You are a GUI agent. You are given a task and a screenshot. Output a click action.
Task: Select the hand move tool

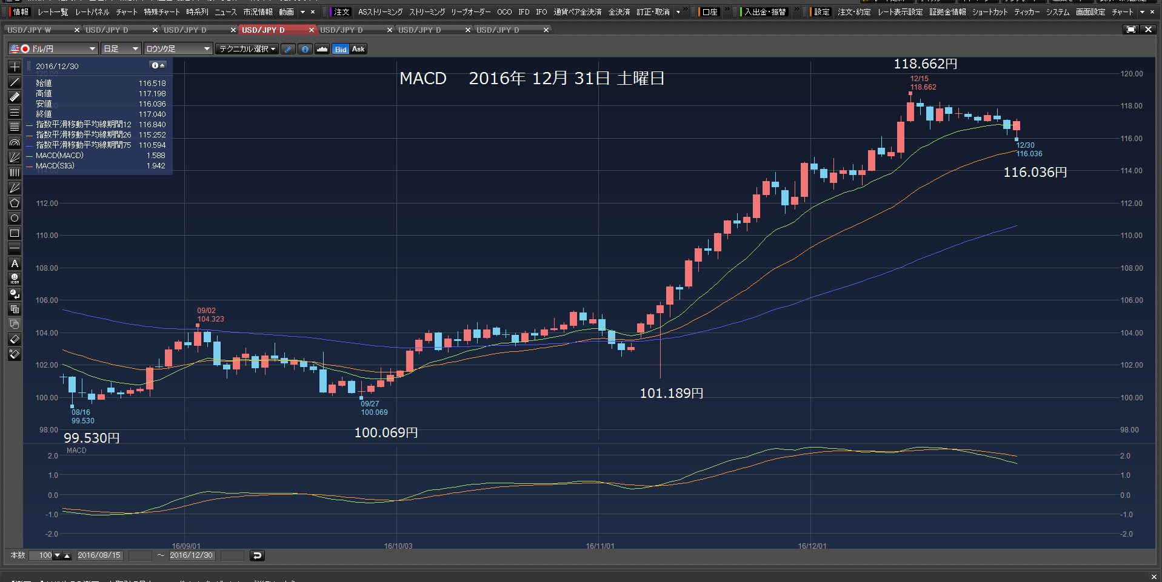[15, 324]
